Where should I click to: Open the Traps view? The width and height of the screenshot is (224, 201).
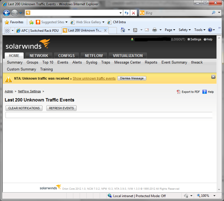[105, 62]
